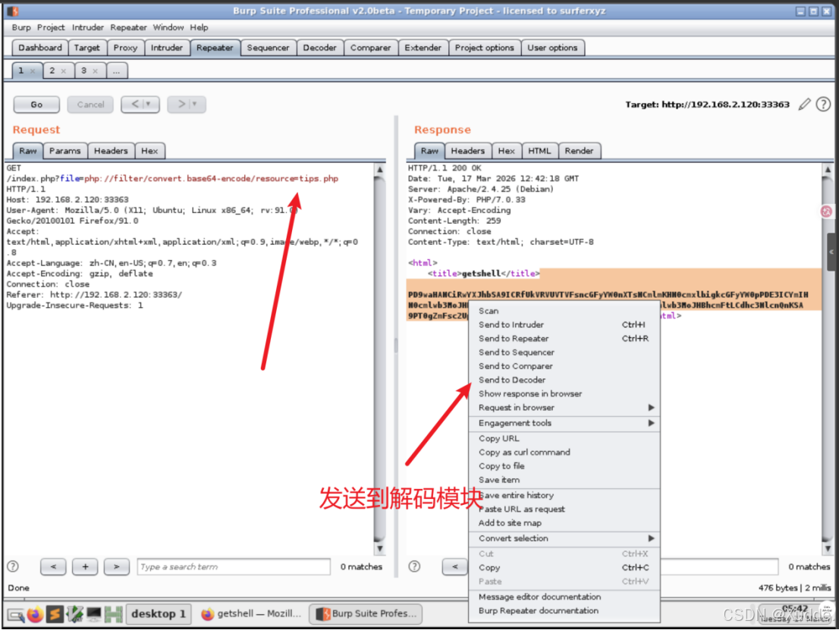Select Scan in context menu
This screenshot has width=839, height=630.
pos(564,311)
